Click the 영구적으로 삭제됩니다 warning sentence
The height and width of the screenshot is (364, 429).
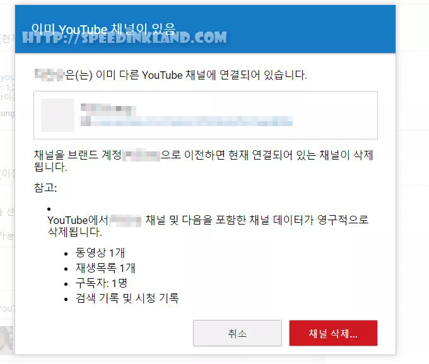click(x=208, y=226)
